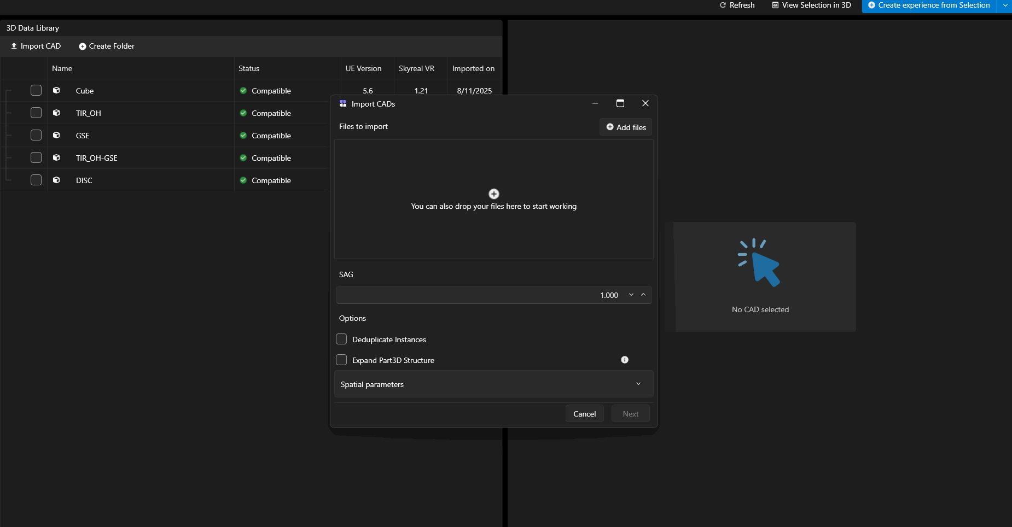Check the Expand Part3D Structure option
This screenshot has width=1012, height=527.
341,360
